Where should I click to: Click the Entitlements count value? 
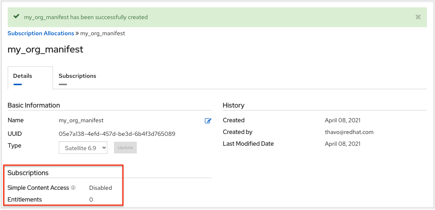pyautogui.click(x=91, y=200)
